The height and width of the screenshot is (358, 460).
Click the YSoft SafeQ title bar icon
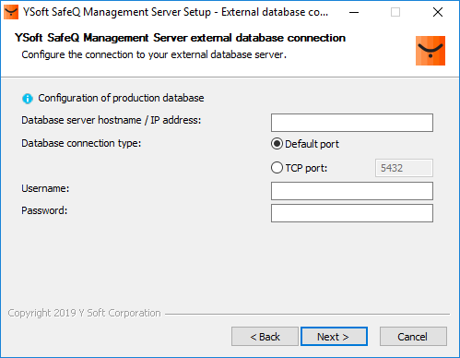click(11, 12)
